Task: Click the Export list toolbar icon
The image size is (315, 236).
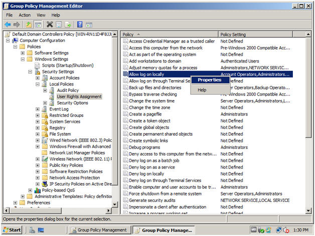Action: [x=68, y=24]
